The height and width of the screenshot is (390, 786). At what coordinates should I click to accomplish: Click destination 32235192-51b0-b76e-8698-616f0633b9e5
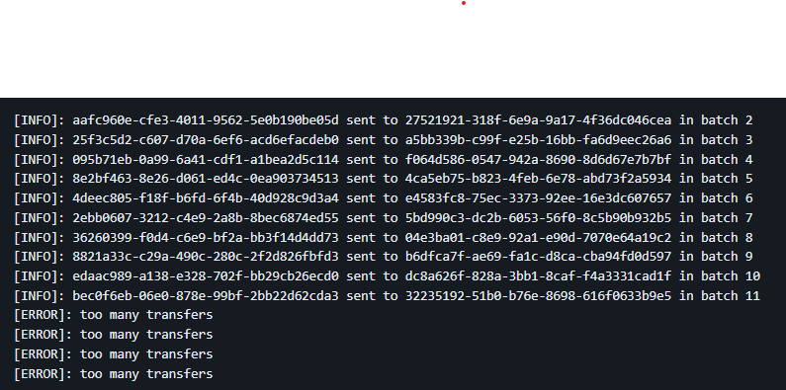[x=539, y=296]
